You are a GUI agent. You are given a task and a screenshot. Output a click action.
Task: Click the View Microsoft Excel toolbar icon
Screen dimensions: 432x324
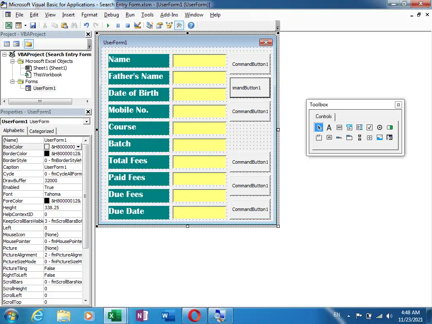(9, 25)
